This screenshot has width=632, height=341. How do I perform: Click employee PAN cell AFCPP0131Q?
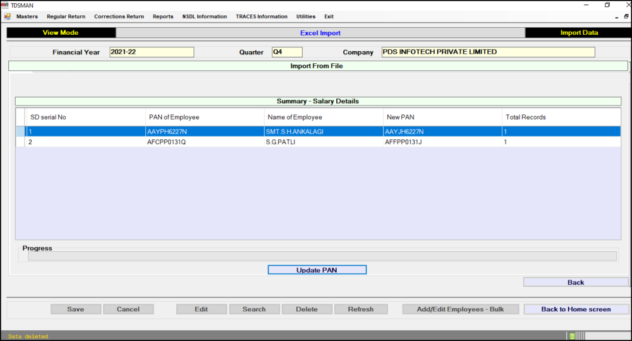(x=205, y=142)
